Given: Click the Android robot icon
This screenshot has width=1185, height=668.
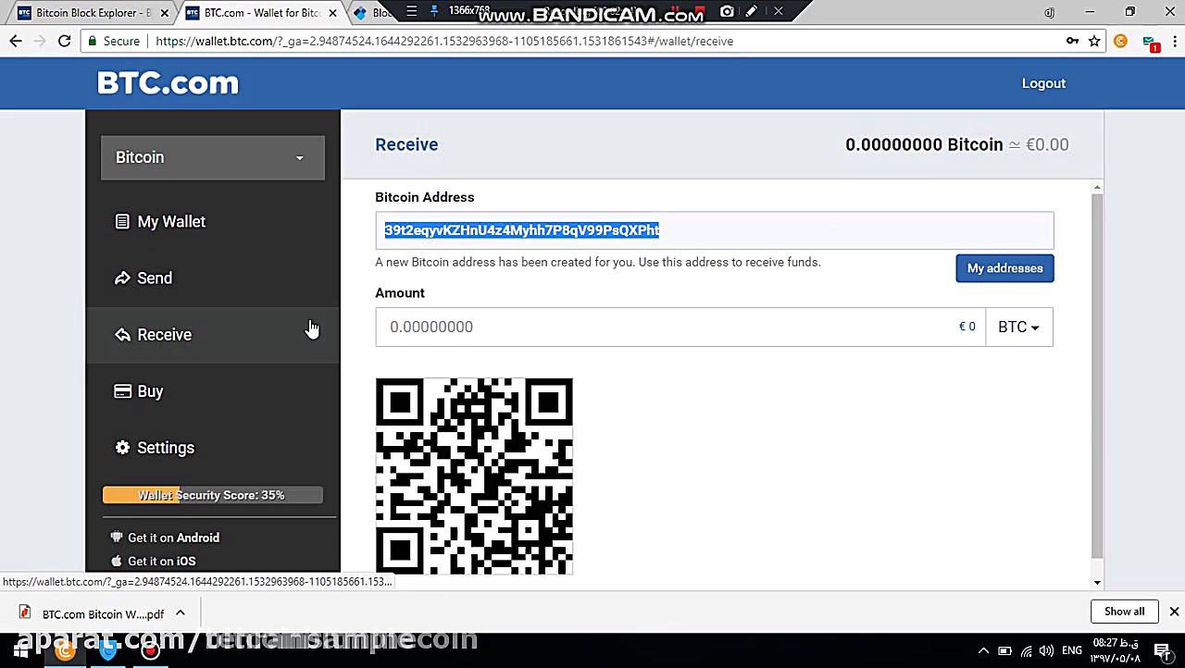Looking at the screenshot, I should tap(116, 538).
